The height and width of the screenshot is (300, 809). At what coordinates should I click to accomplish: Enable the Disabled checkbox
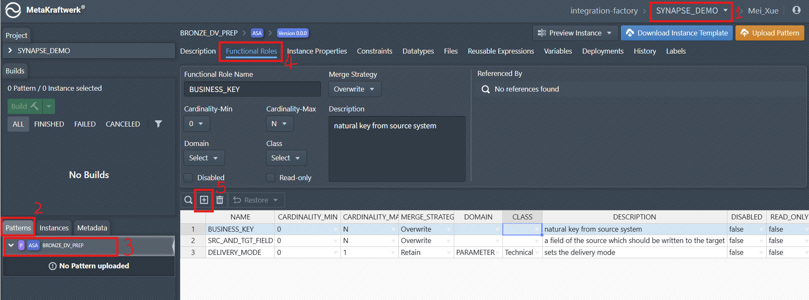point(189,178)
